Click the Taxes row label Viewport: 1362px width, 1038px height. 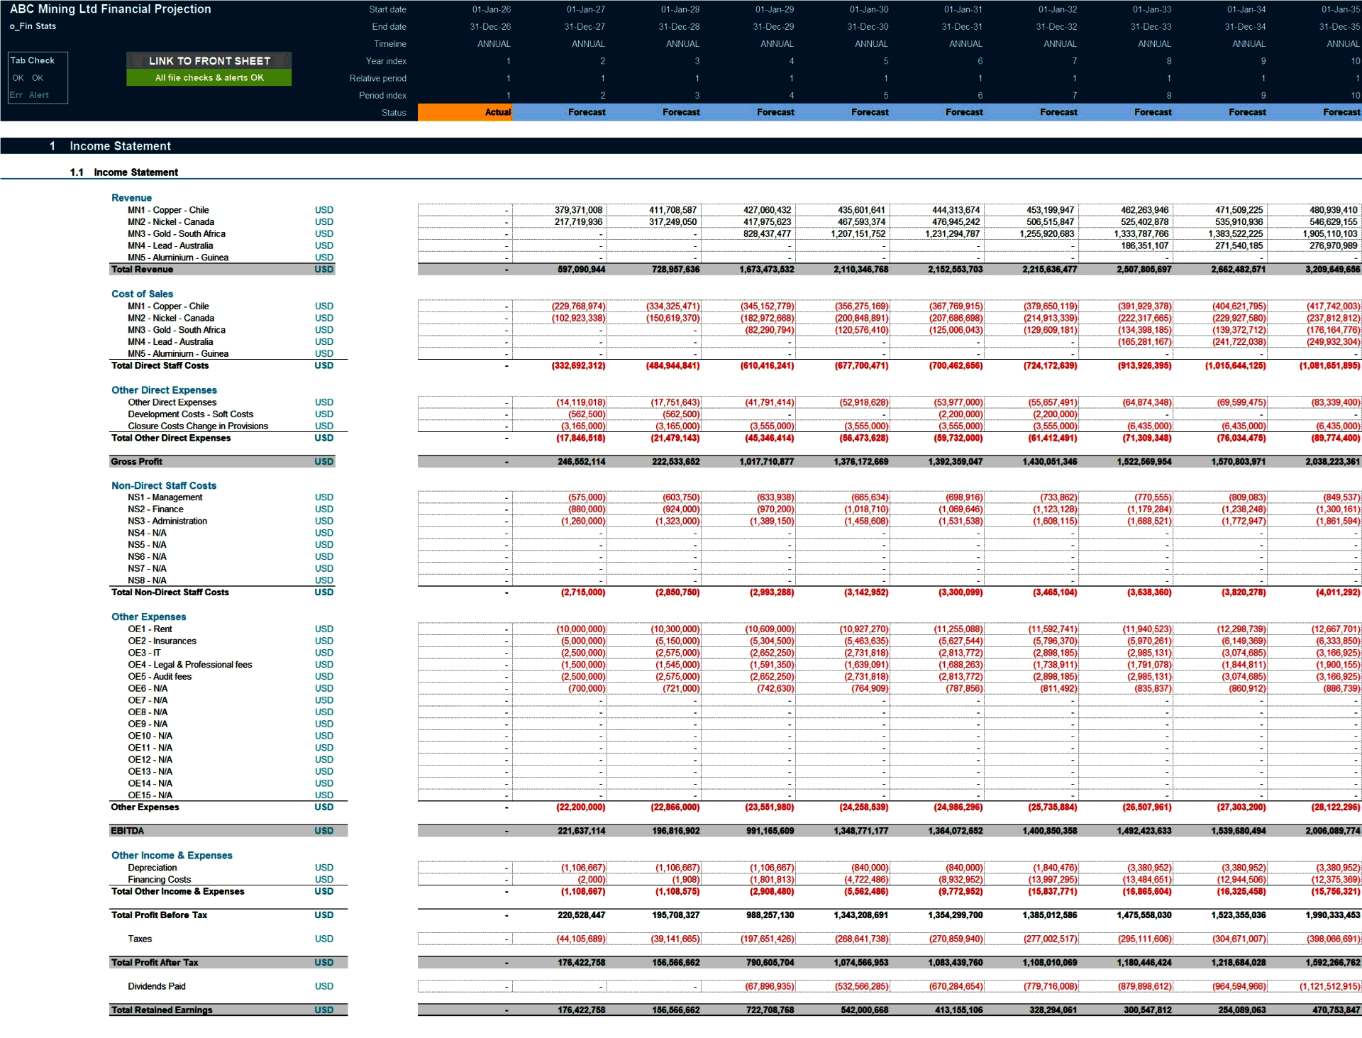point(140,939)
